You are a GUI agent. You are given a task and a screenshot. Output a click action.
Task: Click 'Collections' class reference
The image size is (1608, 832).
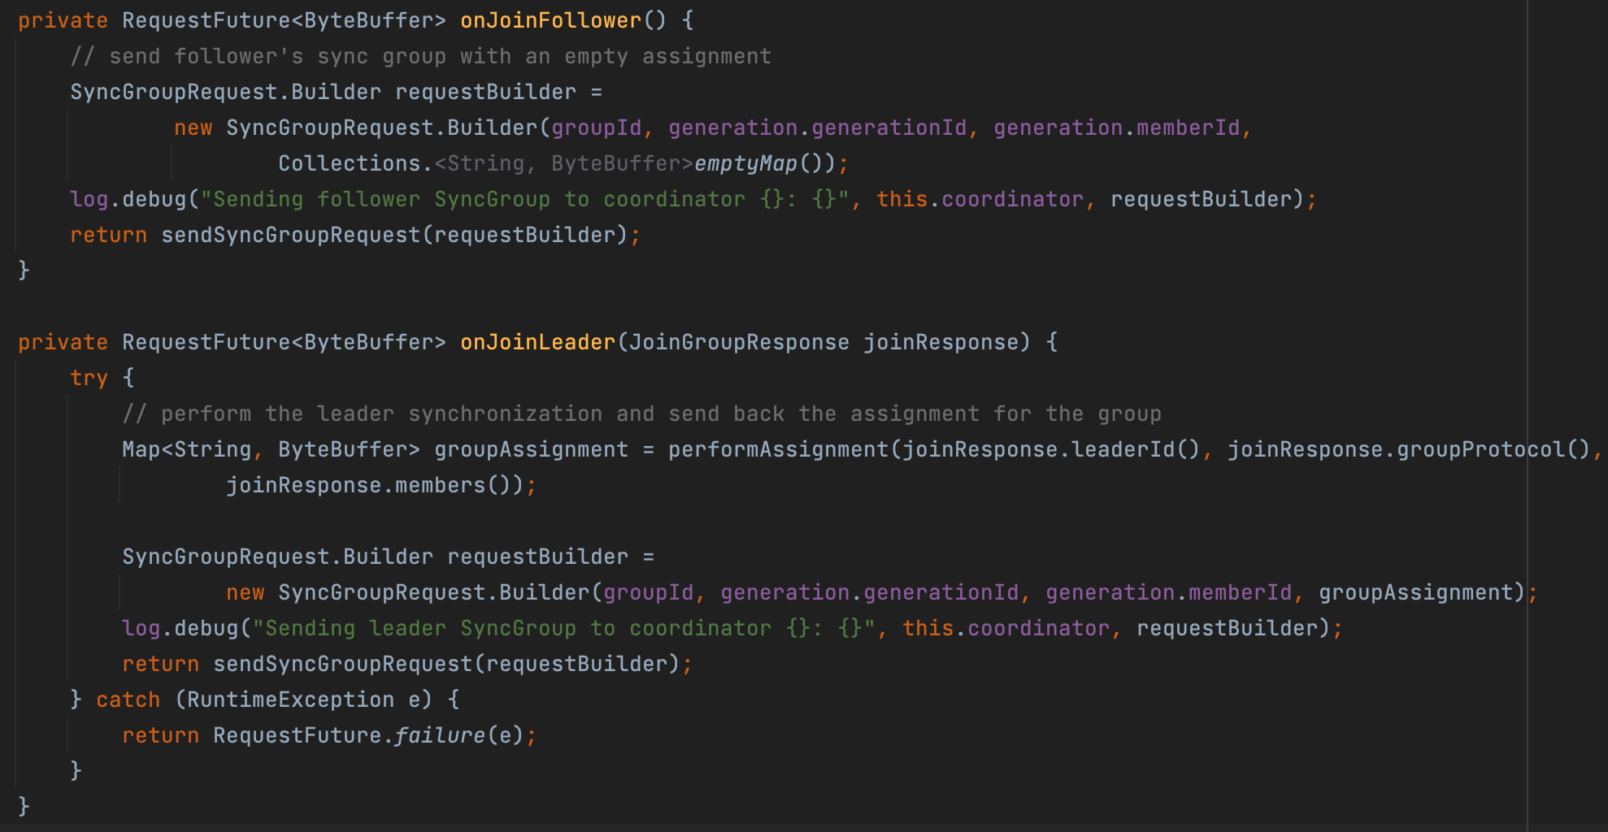(349, 163)
